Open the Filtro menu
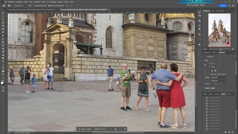 click(44, 2)
